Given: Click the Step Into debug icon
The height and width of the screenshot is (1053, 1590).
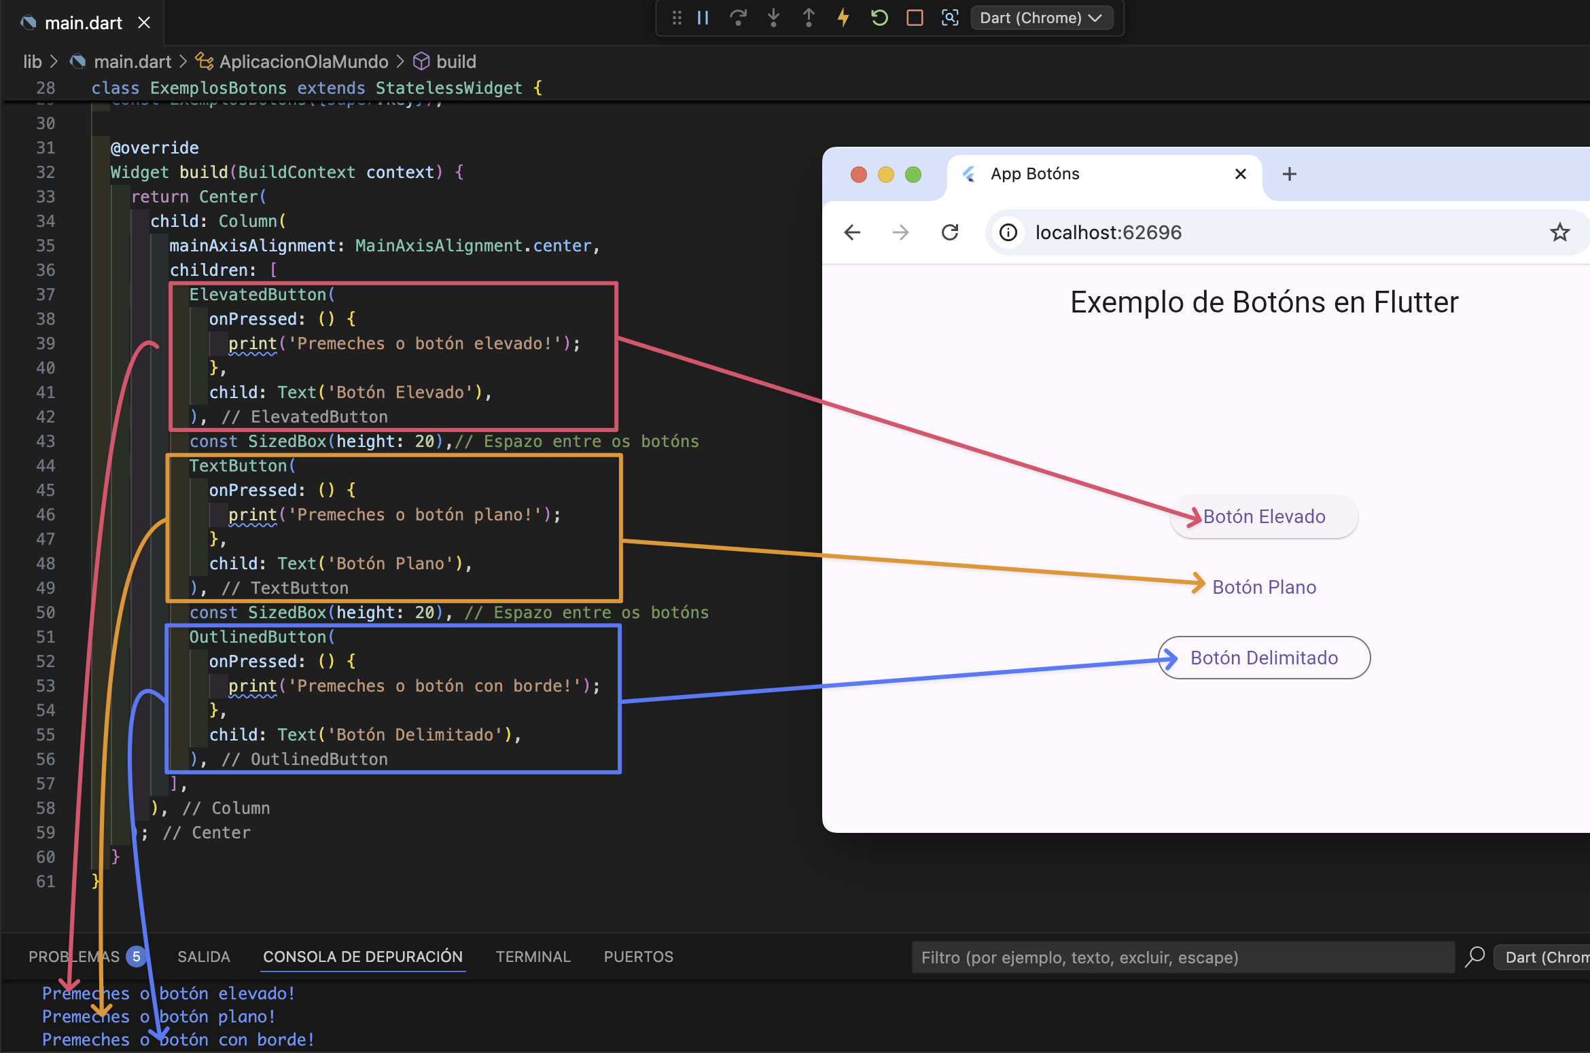Looking at the screenshot, I should 773,18.
